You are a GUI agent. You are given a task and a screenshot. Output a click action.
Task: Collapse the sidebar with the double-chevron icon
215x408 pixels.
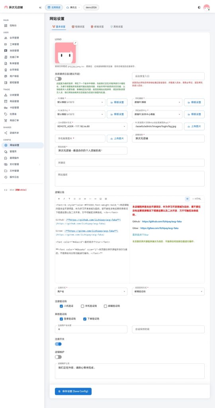pos(40,8)
